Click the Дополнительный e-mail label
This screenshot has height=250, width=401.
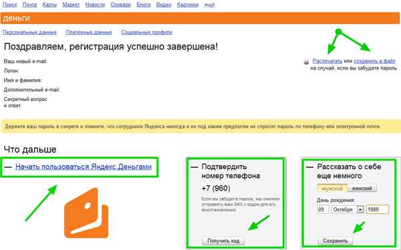tap(31, 90)
